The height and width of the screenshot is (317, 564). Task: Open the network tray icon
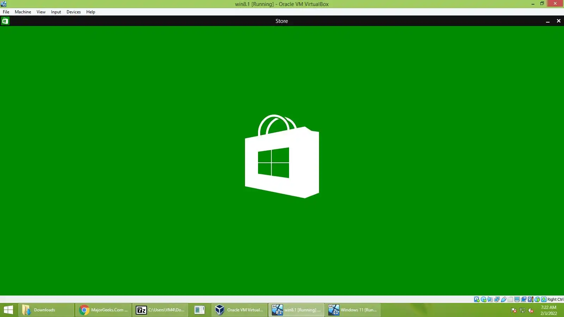[522, 310]
